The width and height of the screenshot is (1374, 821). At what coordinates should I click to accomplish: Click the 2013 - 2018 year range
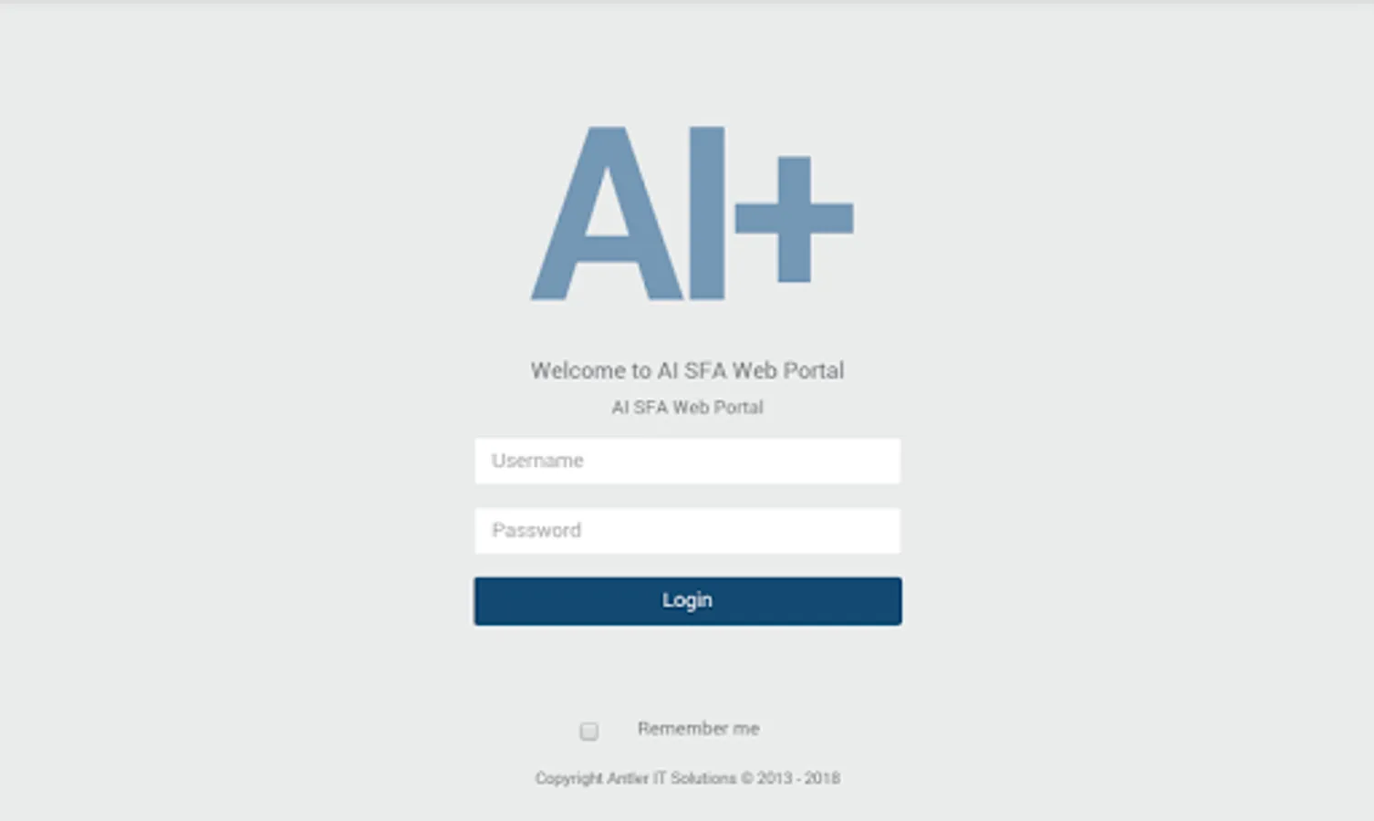click(798, 778)
